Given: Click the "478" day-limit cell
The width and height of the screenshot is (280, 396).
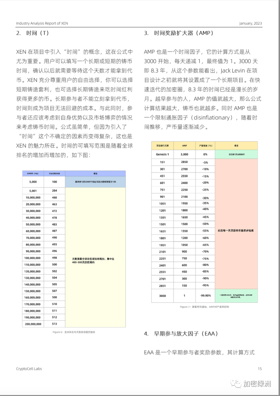Looking at the screenshot, I should (54, 218).
